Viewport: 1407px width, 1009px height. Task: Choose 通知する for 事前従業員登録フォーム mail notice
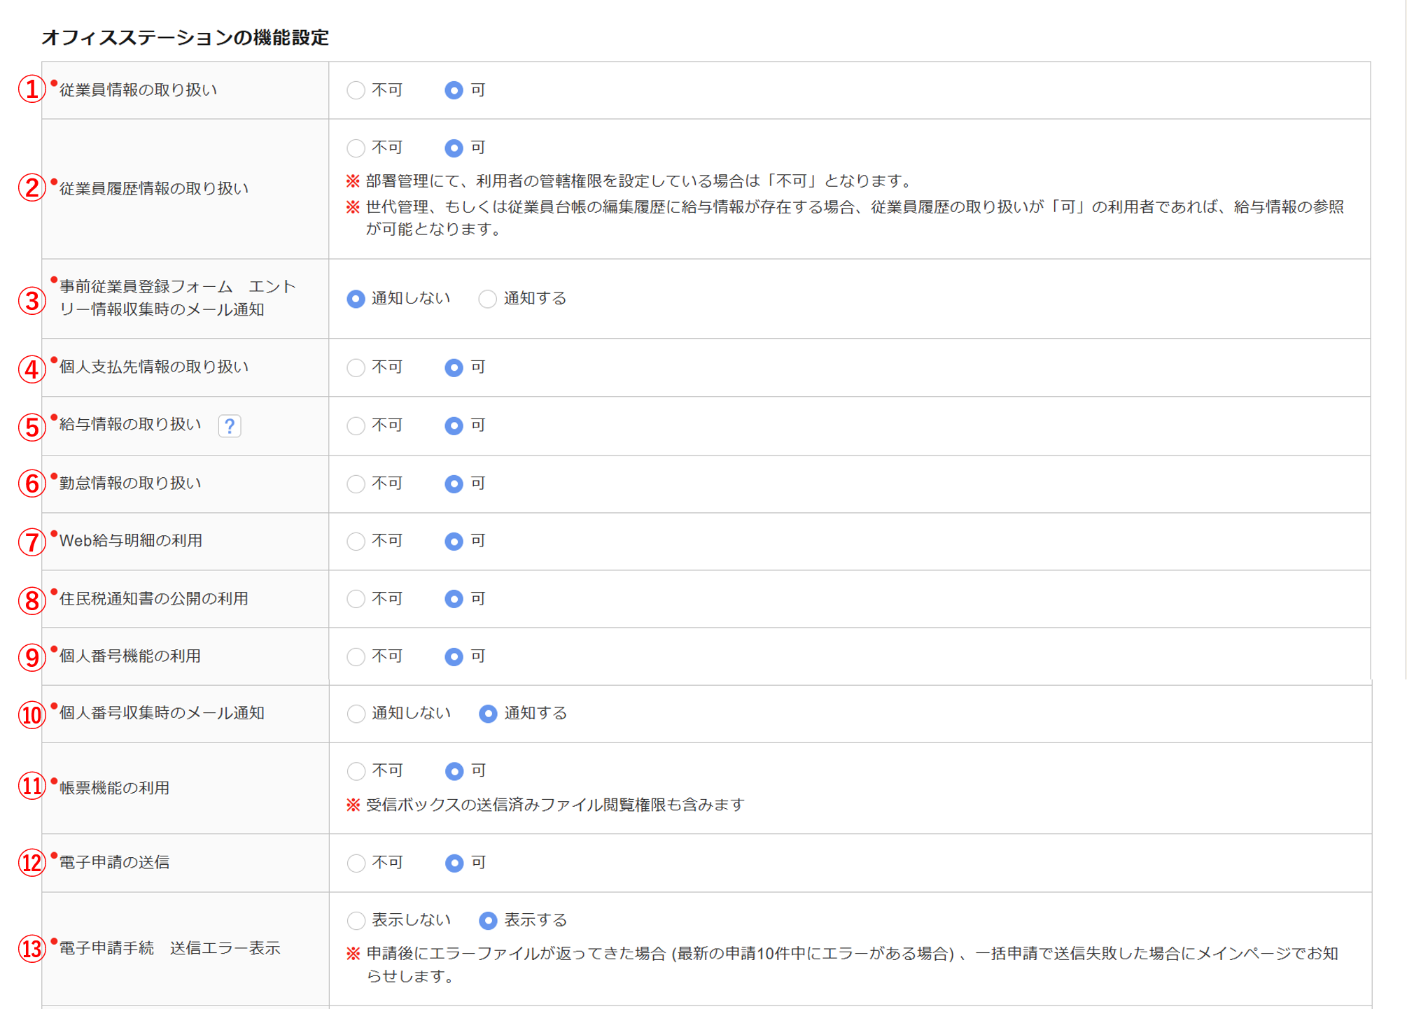487,299
